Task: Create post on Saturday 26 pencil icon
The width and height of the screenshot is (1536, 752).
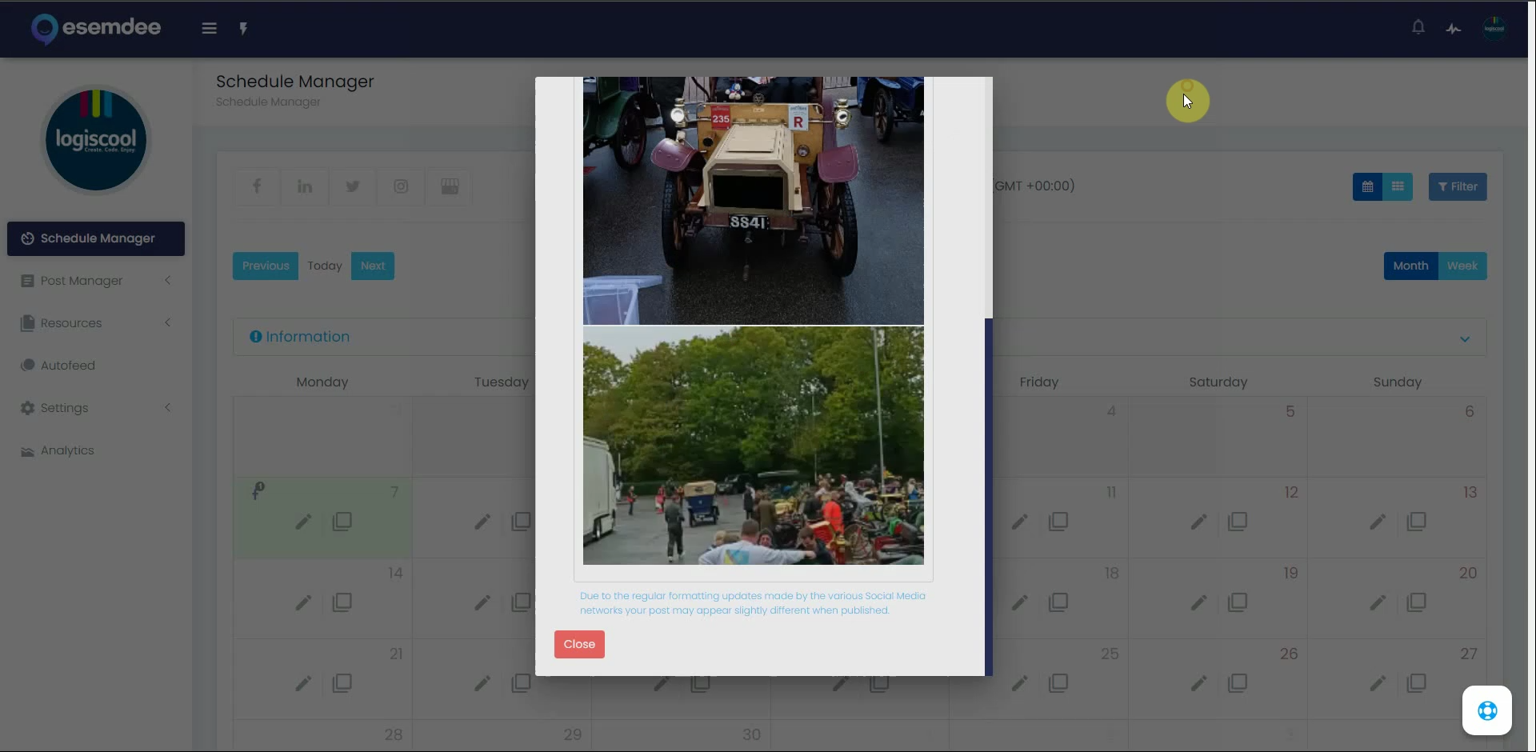Action: (1198, 683)
